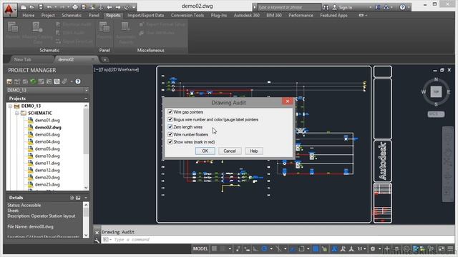Click the command line wrench icon
Screen dimensions: 458x257
97,240
